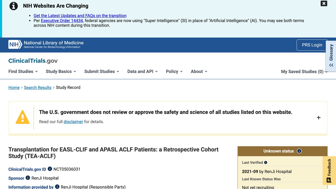This screenshot has height=189, width=336.
Task: Go to Home breadcrumb link
Action: [14, 87]
